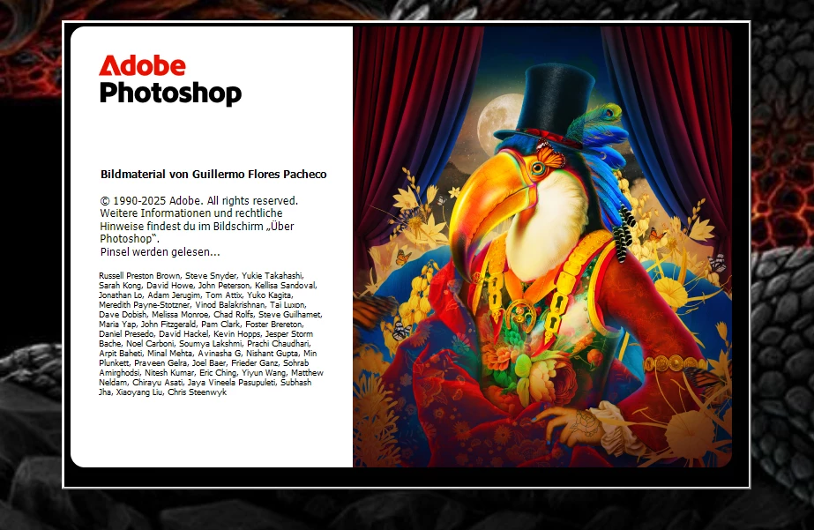This screenshot has width=814, height=530.
Task: Click the line mentioning 'Über Photoshop' screen
Action: (x=197, y=227)
